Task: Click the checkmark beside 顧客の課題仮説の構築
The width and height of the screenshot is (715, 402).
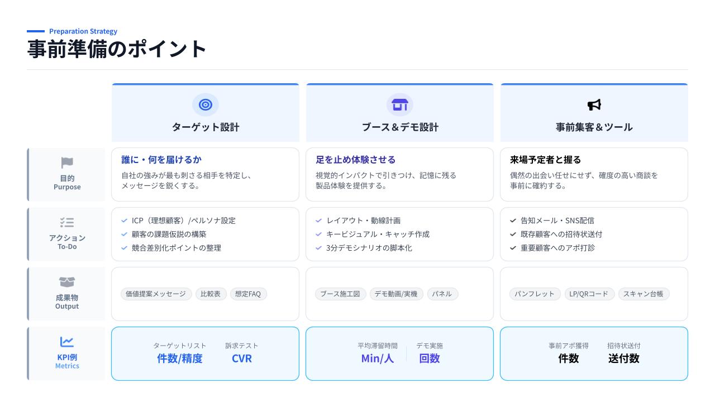Action: point(125,234)
